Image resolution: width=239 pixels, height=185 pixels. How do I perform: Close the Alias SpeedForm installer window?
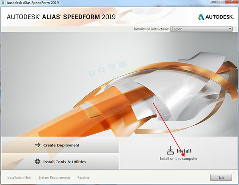pos(232,2)
